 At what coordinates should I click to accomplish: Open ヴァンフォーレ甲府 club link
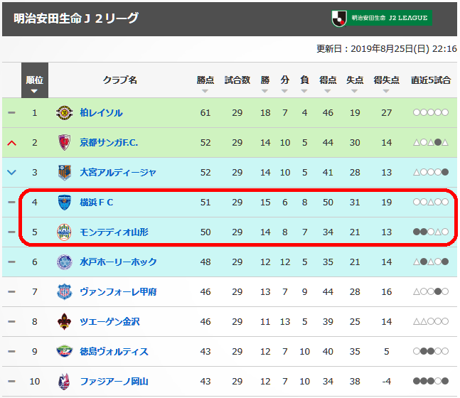[118, 292]
